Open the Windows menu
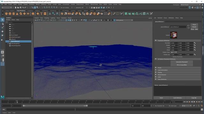The height and width of the screenshot is (114, 204). [32, 4]
